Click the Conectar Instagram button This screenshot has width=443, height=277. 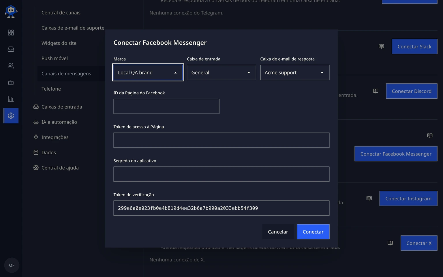click(408, 199)
